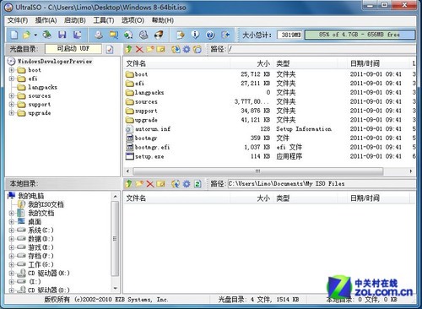
Task: Select WindowsDeveloperPreview root in disc tree
Action: pyautogui.click(x=55, y=62)
